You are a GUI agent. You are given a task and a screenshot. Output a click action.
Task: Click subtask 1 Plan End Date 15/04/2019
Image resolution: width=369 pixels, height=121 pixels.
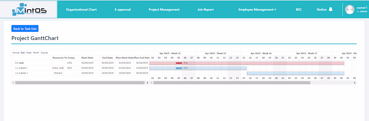click(142, 68)
